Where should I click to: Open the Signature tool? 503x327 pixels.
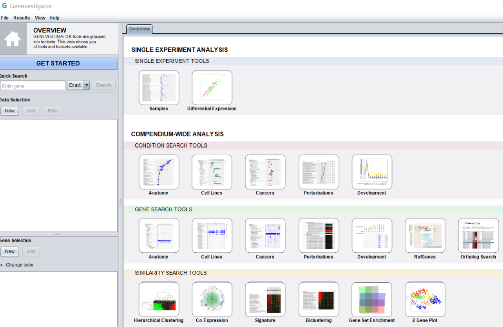(x=265, y=299)
